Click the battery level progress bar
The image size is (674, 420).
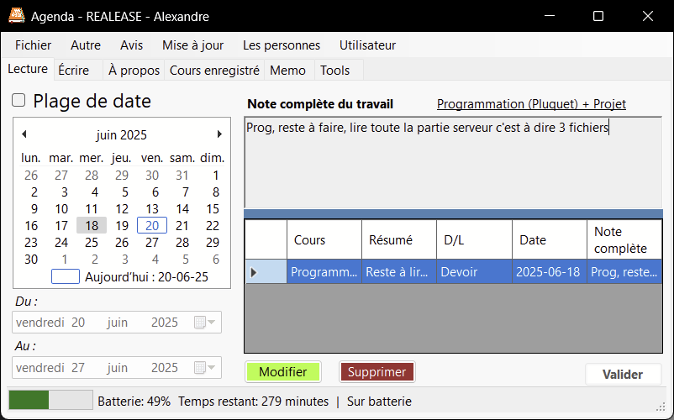coord(50,401)
